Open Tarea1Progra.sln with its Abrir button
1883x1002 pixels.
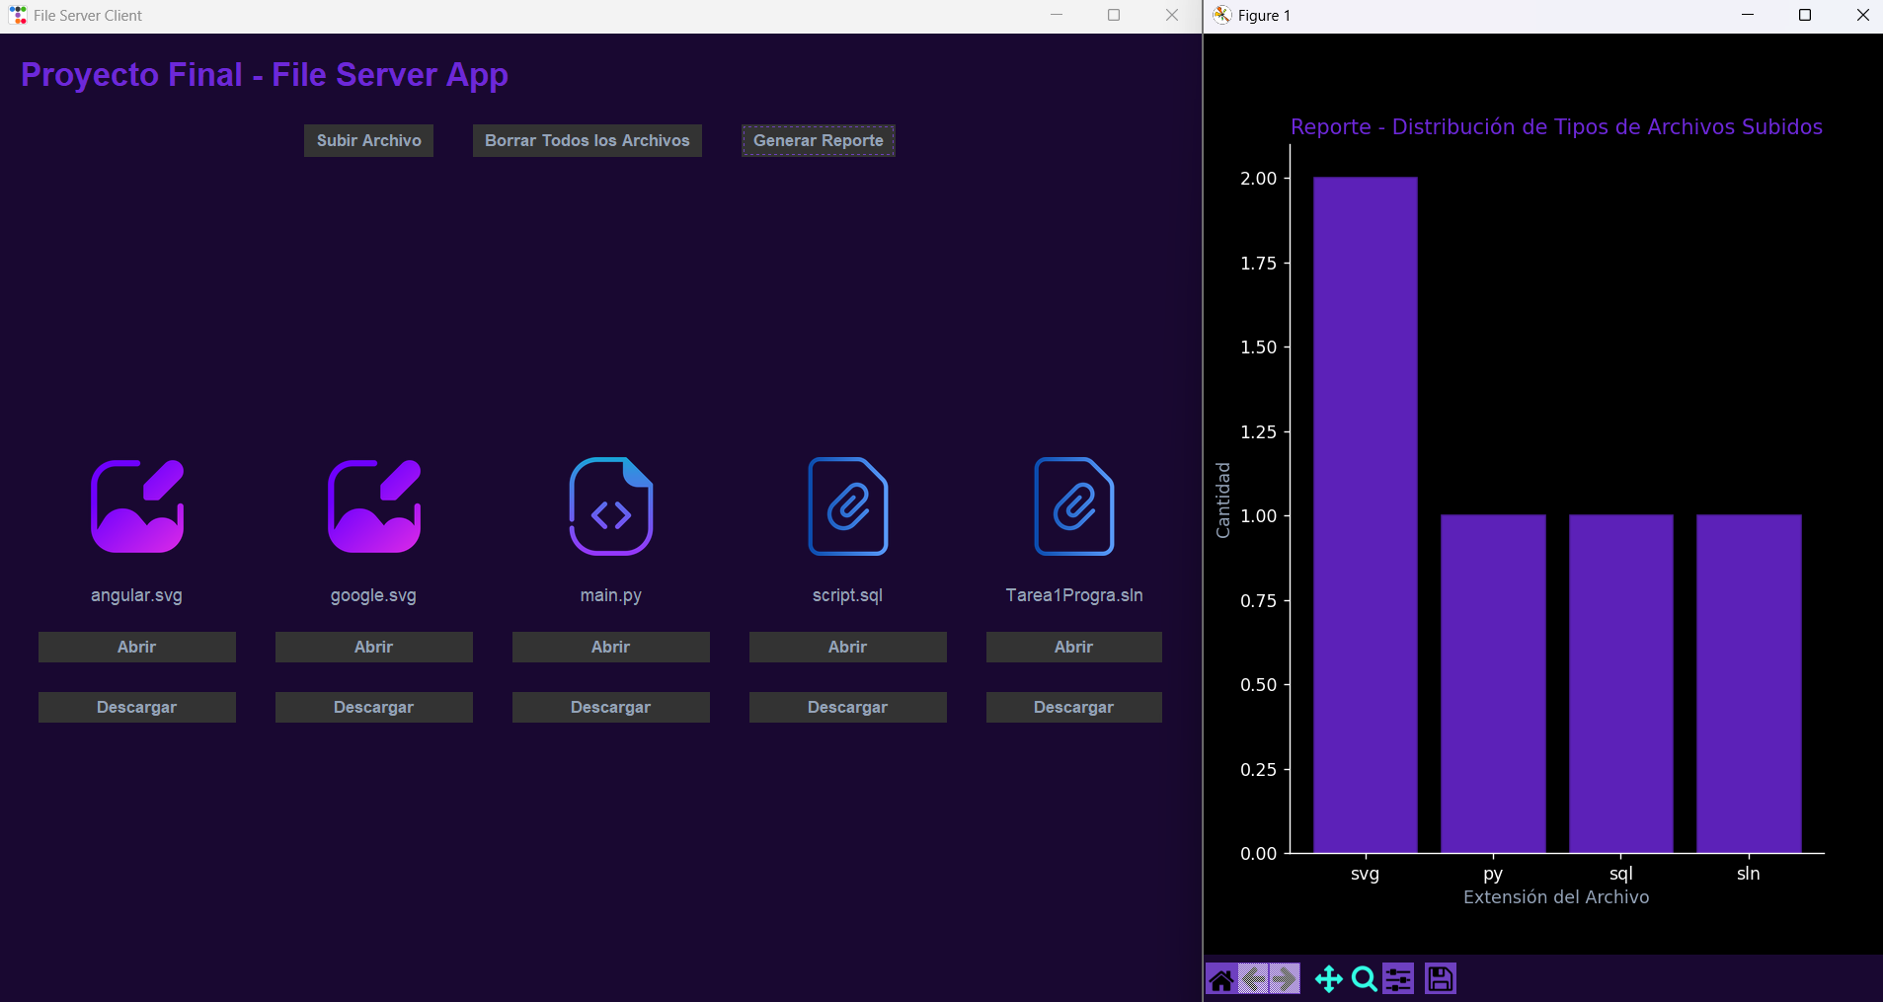point(1074,647)
